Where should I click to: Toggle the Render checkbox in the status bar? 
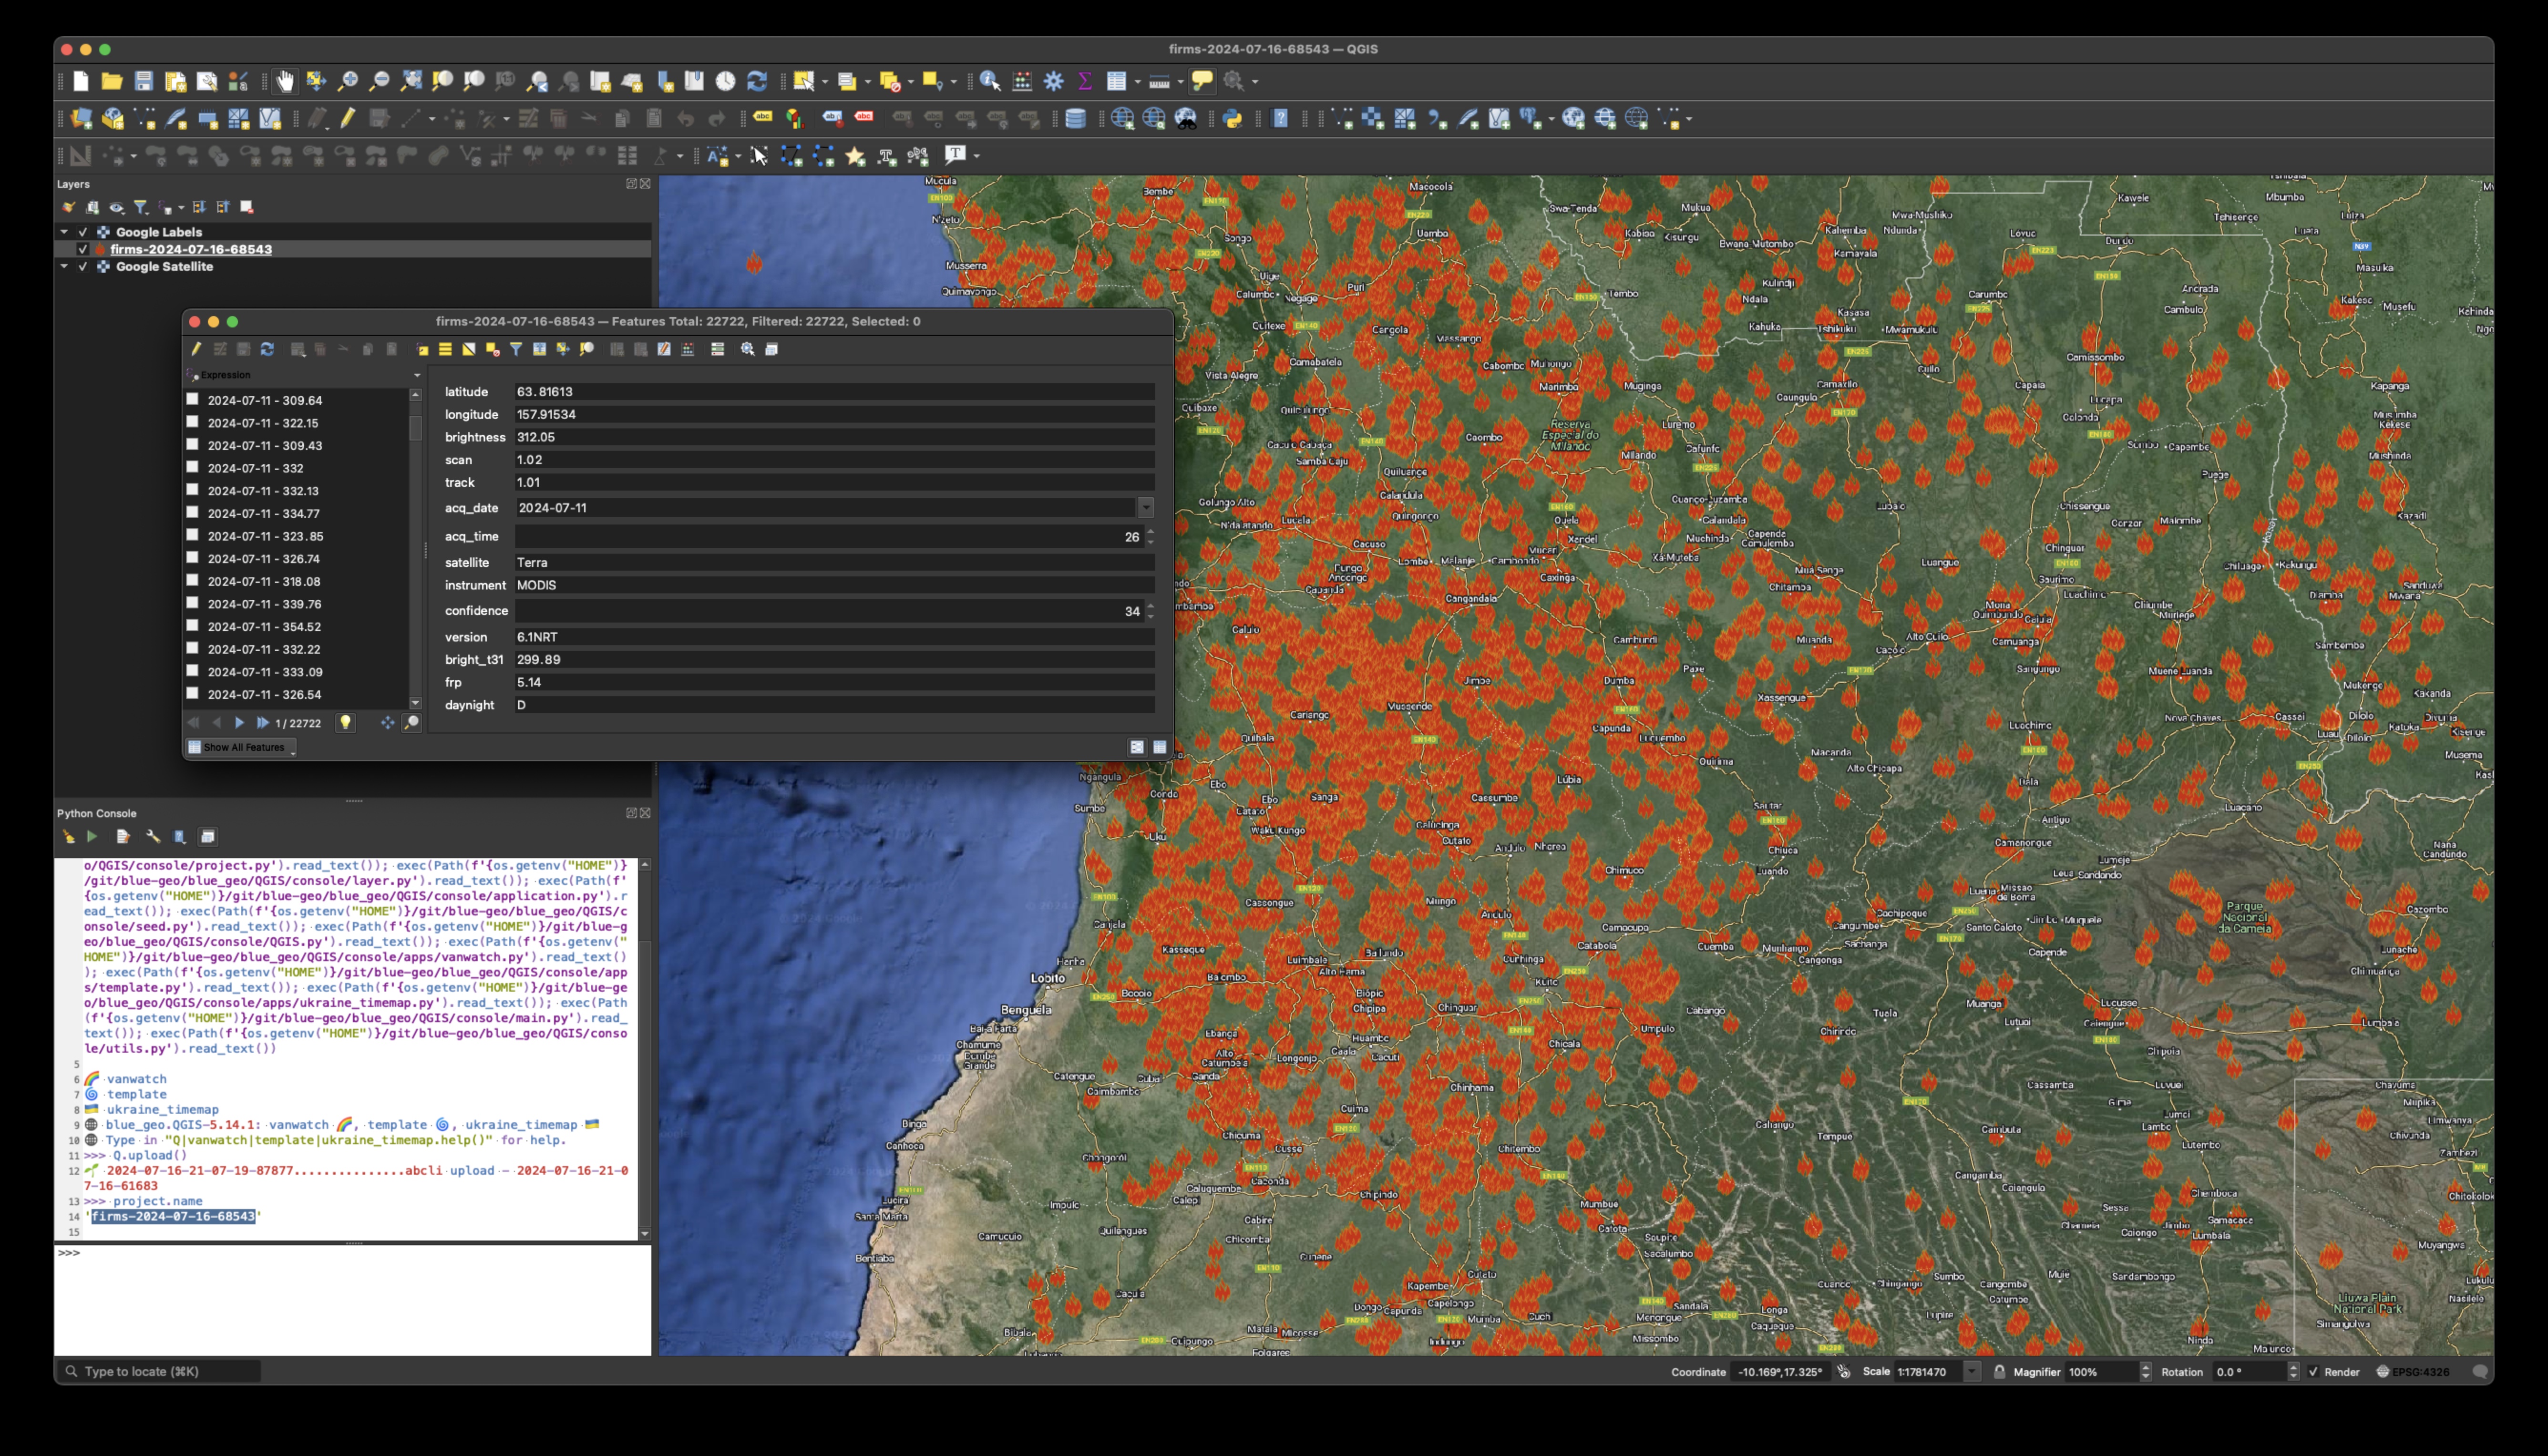click(2313, 1372)
